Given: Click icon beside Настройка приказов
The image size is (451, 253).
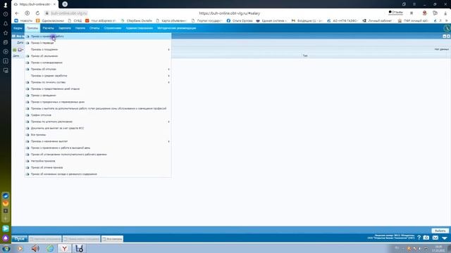Looking at the screenshot, I should (x=27, y=161).
